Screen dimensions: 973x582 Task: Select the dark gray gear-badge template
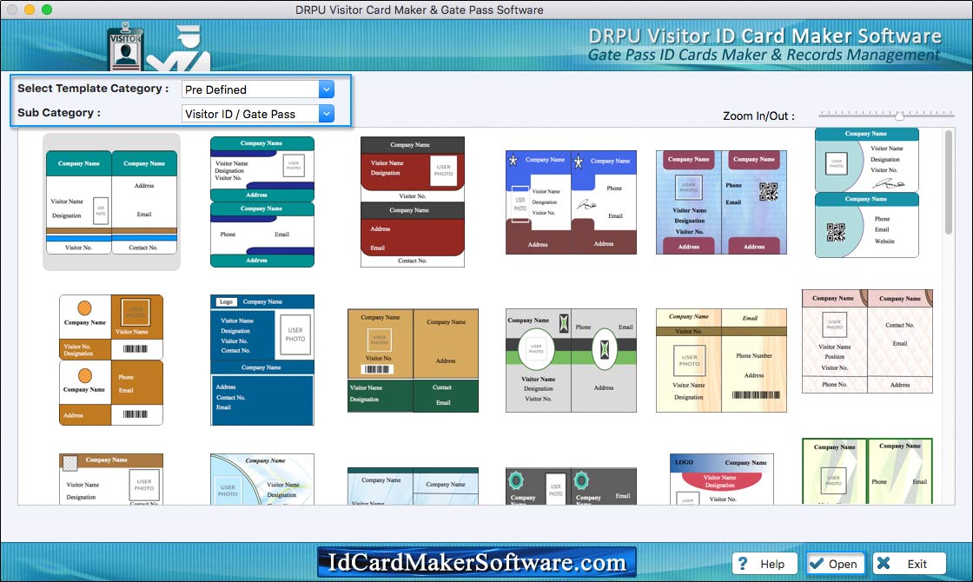(571, 486)
